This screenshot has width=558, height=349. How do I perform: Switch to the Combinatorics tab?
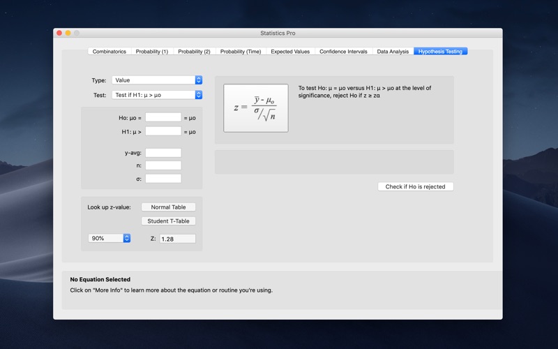pos(110,51)
